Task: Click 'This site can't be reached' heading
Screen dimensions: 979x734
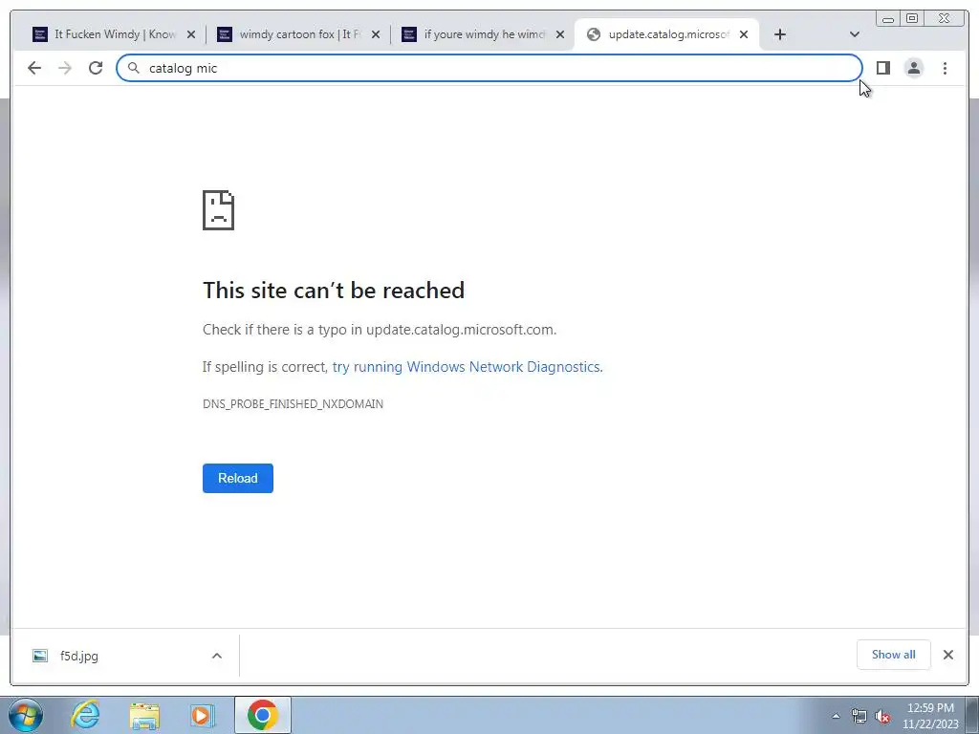Action: coord(334,291)
